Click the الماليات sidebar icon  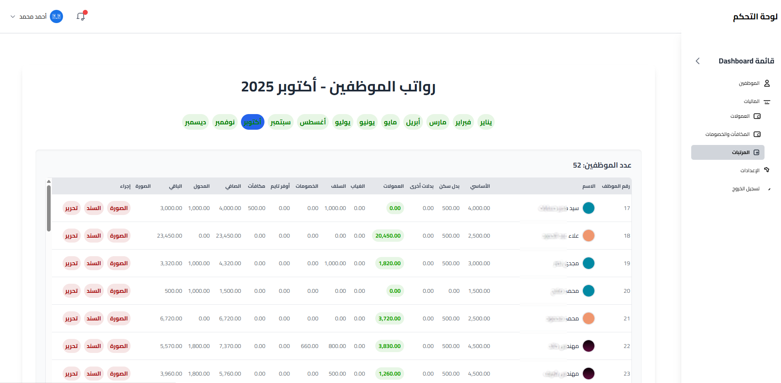[767, 101]
